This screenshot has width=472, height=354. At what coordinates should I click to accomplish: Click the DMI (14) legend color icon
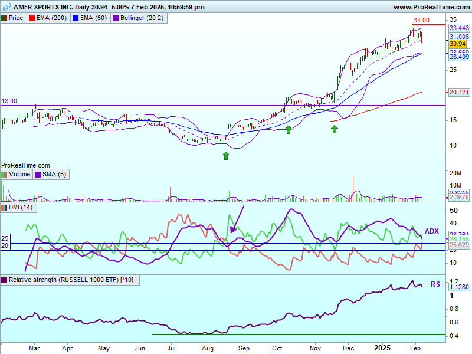point(5,208)
